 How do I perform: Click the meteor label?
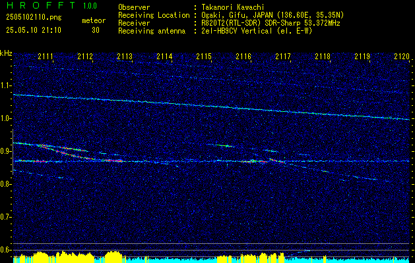[x=94, y=20]
